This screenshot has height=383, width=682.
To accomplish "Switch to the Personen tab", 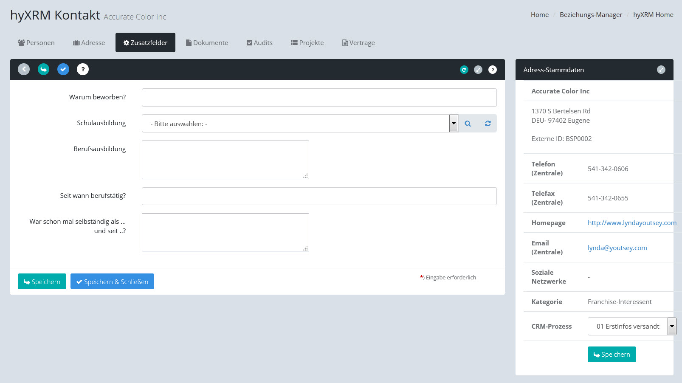I will [x=36, y=42].
